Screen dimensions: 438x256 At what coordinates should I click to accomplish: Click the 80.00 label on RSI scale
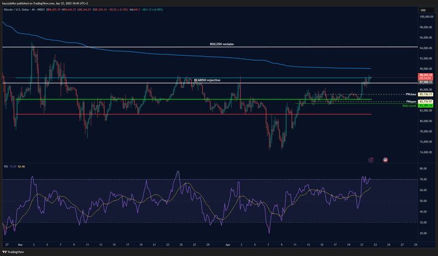[423, 169]
